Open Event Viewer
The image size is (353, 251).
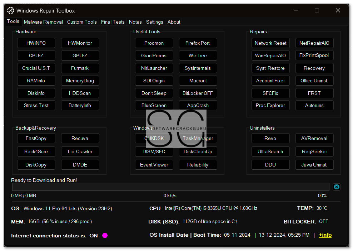154,165
